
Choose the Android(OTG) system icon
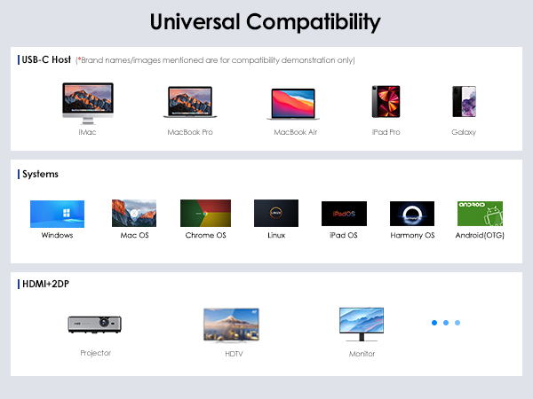[480, 214]
